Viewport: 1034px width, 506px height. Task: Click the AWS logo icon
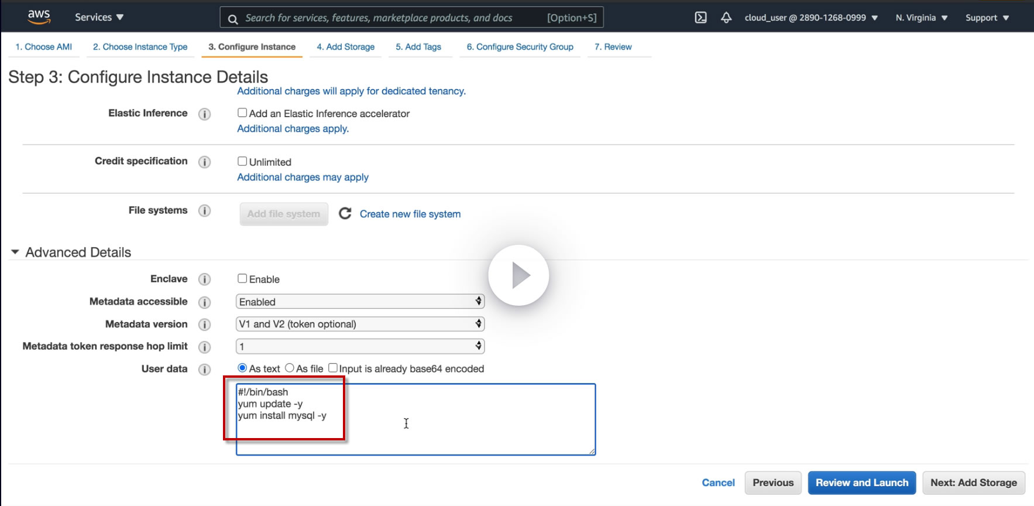coord(39,17)
